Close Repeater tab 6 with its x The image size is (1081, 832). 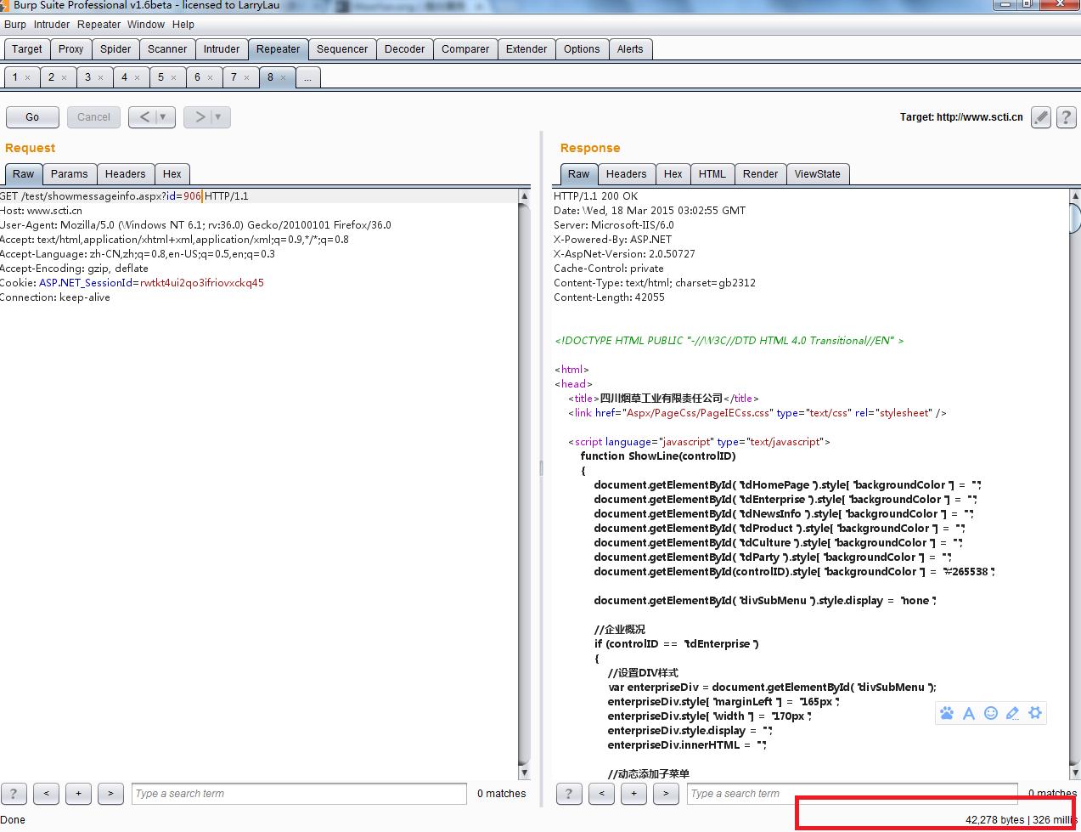(x=210, y=77)
